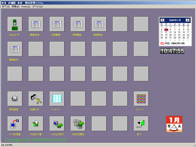
Task: Open basic settings gear icon
Action: coord(15,99)
